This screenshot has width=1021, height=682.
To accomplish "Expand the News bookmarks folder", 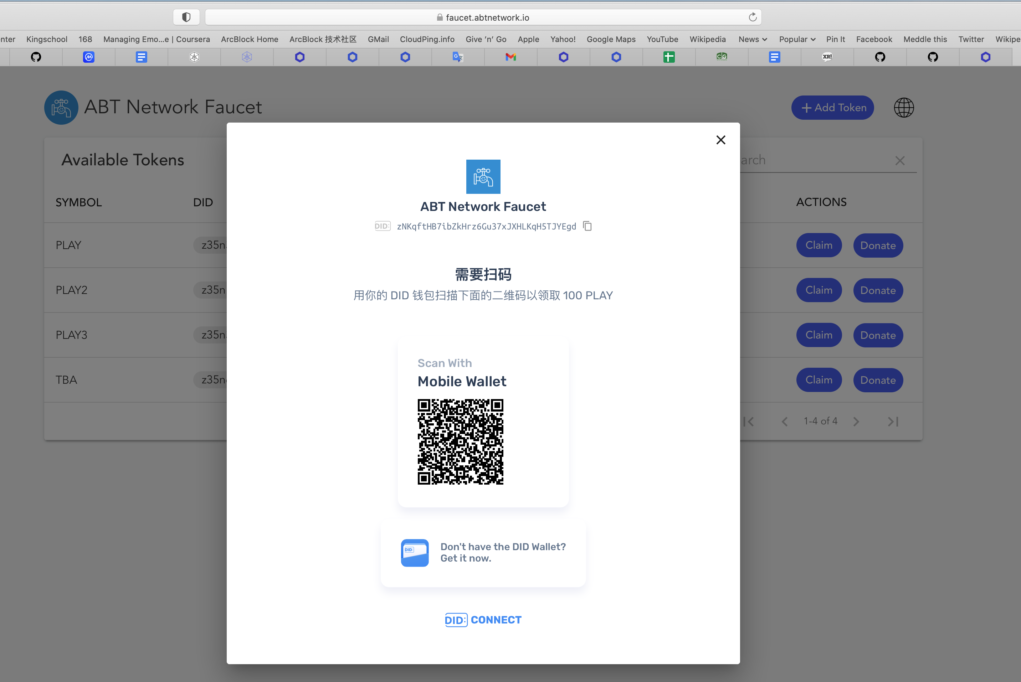I will coord(752,39).
